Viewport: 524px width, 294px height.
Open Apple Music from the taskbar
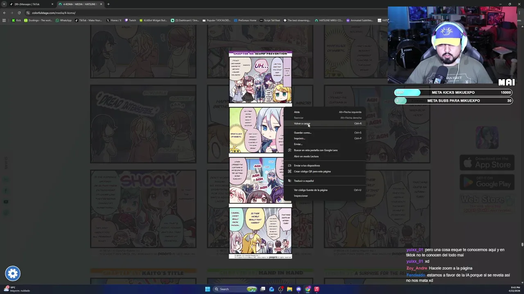[316, 289]
